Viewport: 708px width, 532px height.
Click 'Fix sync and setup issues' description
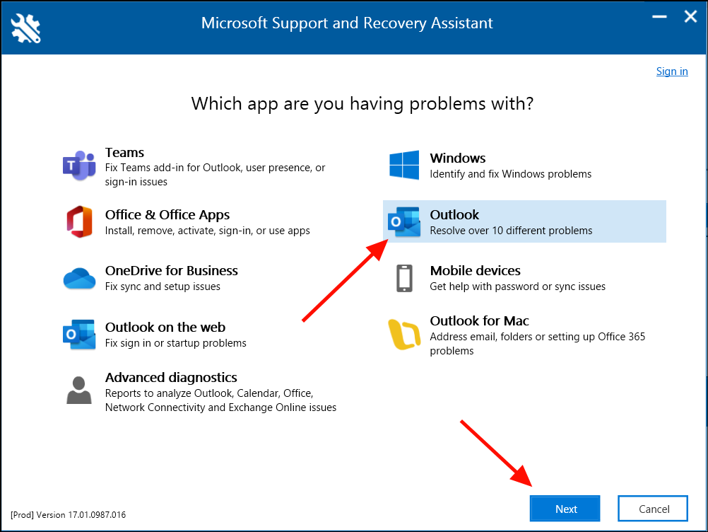(x=163, y=287)
